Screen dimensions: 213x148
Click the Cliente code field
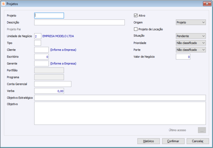pos(42,50)
